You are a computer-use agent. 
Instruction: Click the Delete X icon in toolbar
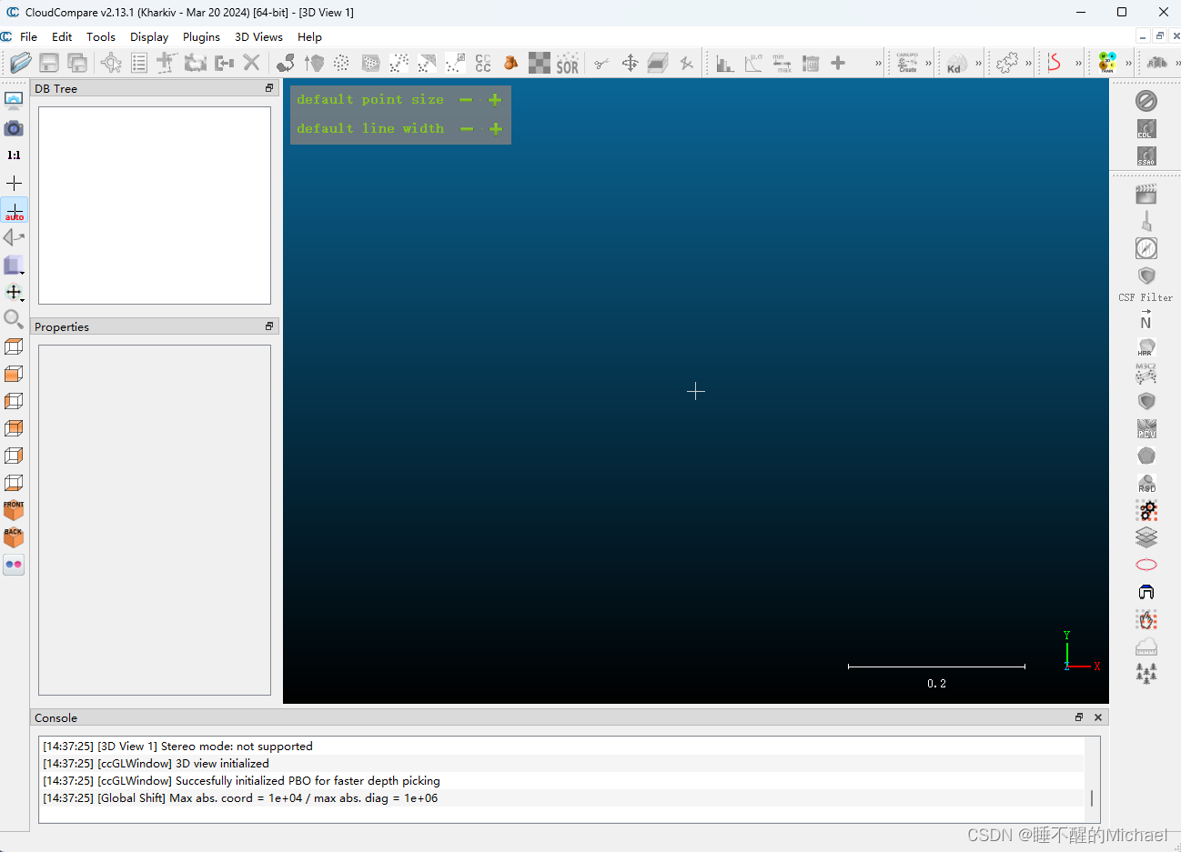tap(252, 63)
